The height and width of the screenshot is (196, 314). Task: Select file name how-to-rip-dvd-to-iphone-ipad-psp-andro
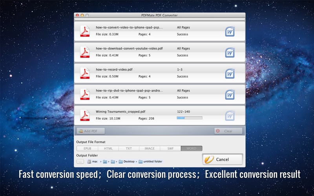click(130, 91)
